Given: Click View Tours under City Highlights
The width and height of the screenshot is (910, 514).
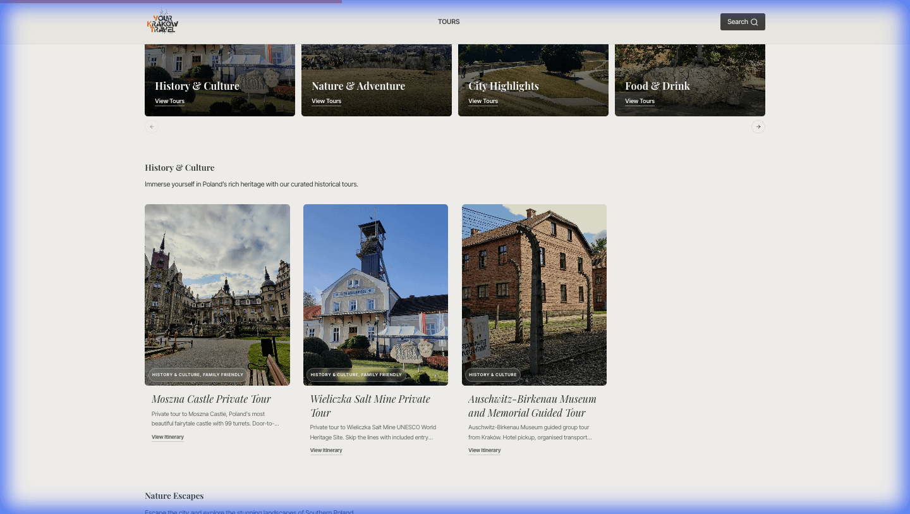Looking at the screenshot, I should [x=483, y=101].
